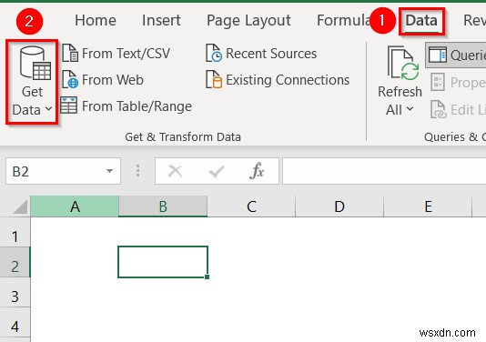Click the Enter checkmark in formula bar

tap(217, 171)
